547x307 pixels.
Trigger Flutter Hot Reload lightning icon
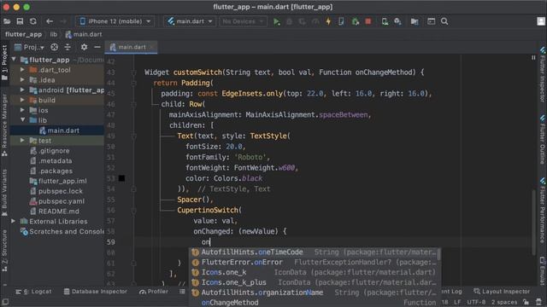tap(328, 21)
